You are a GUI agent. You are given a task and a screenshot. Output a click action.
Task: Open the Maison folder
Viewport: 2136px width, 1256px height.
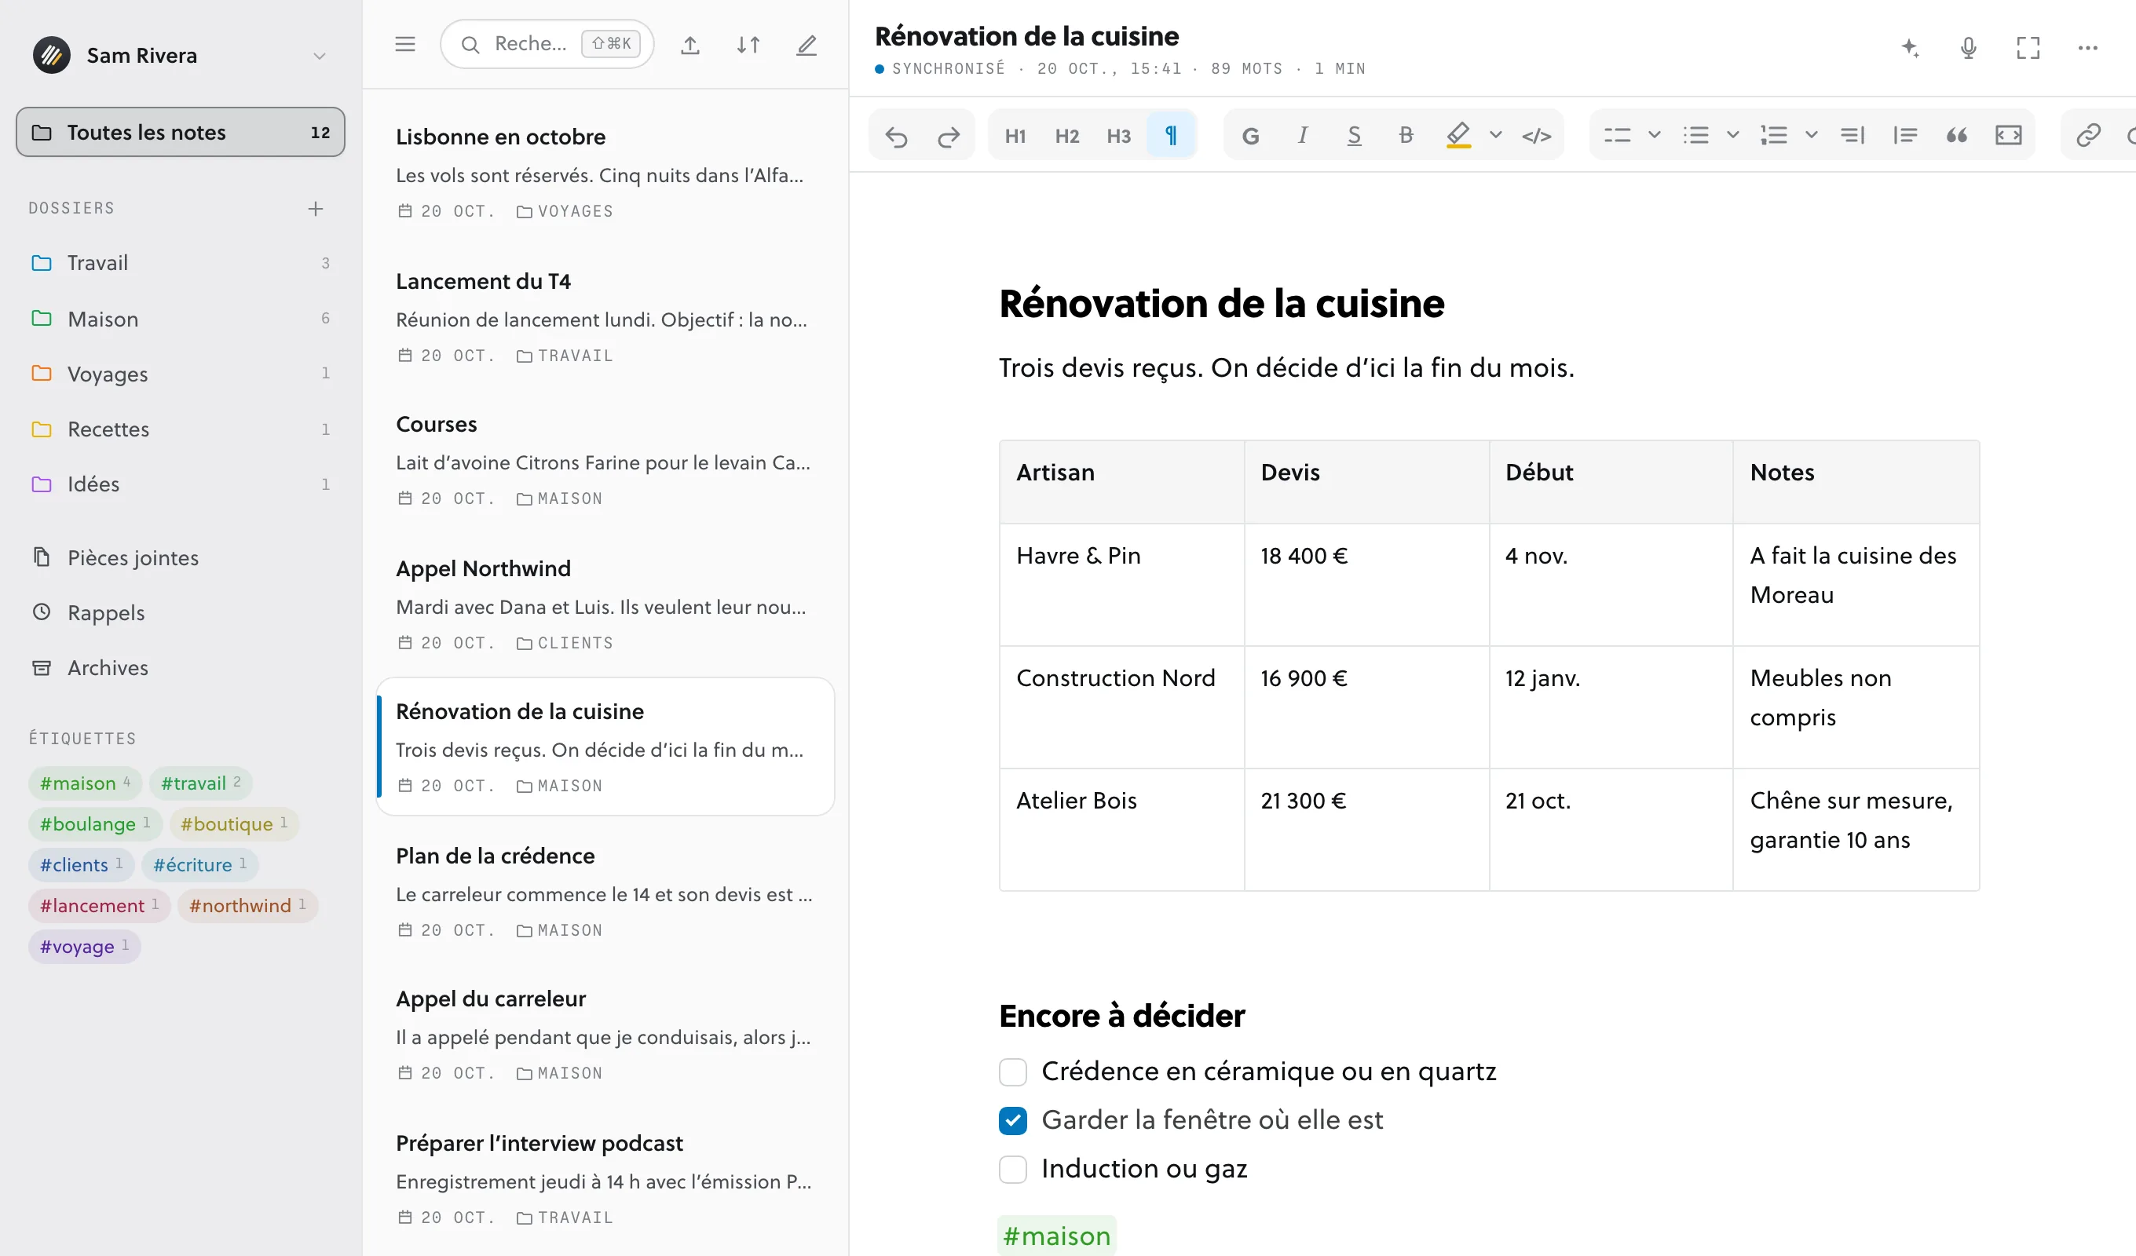click(181, 319)
